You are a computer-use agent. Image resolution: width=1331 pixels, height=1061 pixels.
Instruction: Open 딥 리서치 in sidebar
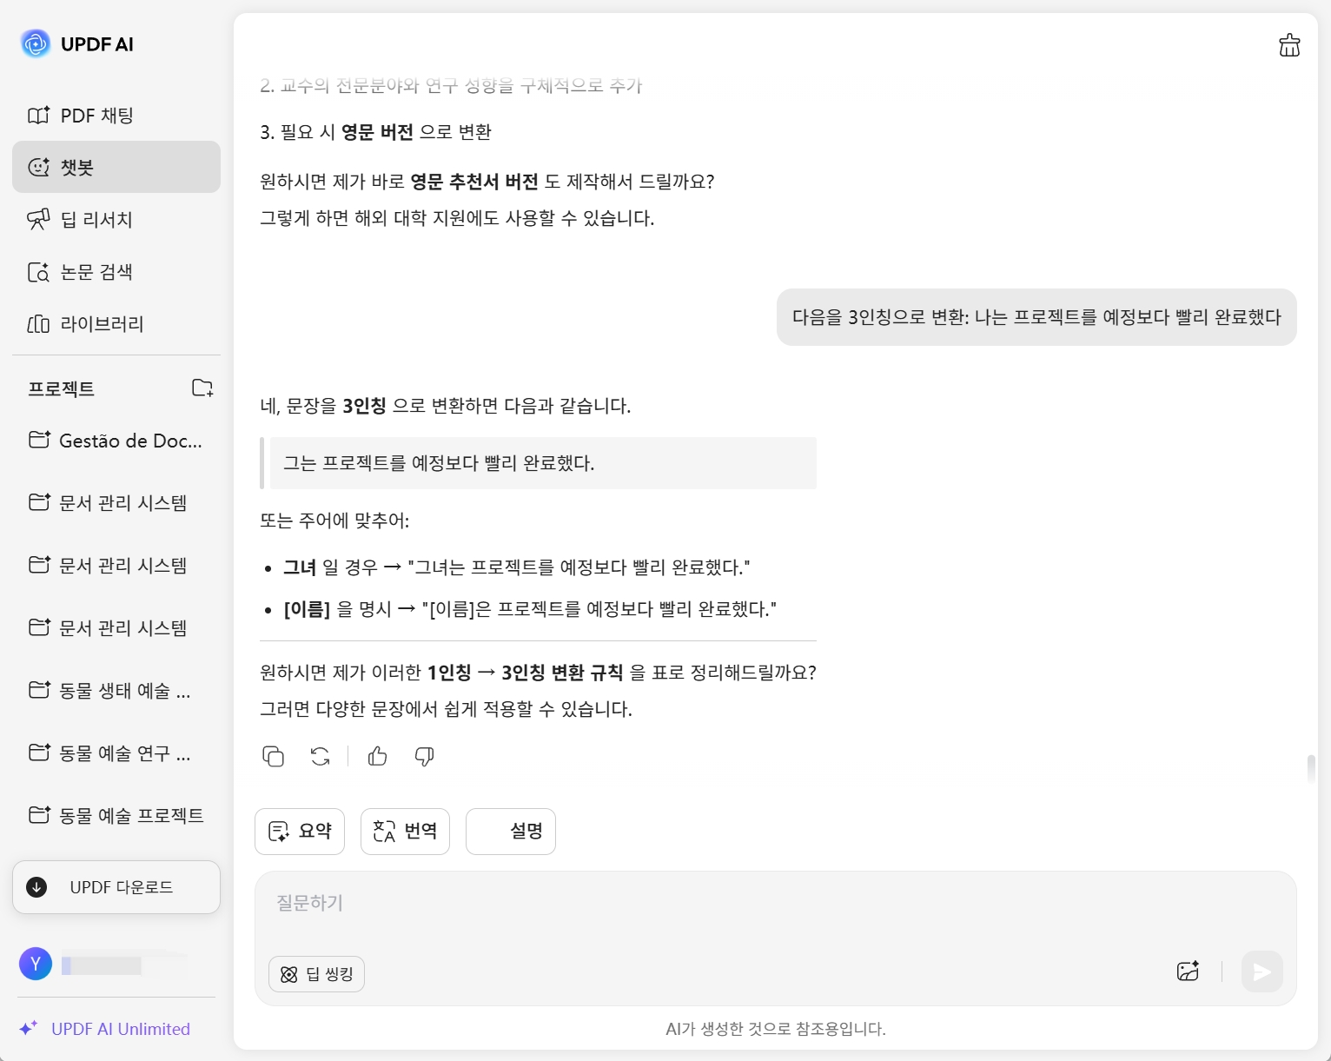(96, 220)
